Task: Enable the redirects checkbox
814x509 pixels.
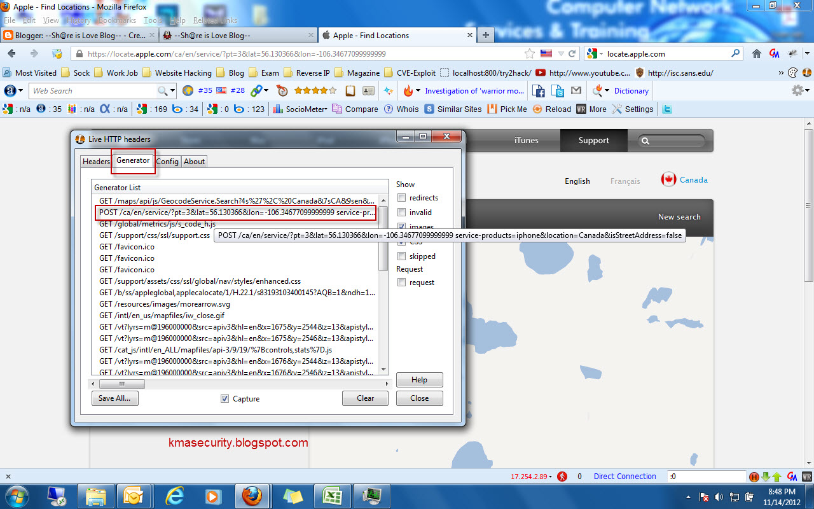Action: tap(401, 198)
